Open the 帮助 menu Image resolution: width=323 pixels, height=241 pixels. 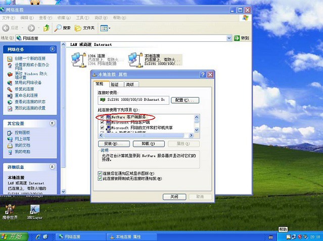pyautogui.click(x=119, y=18)
